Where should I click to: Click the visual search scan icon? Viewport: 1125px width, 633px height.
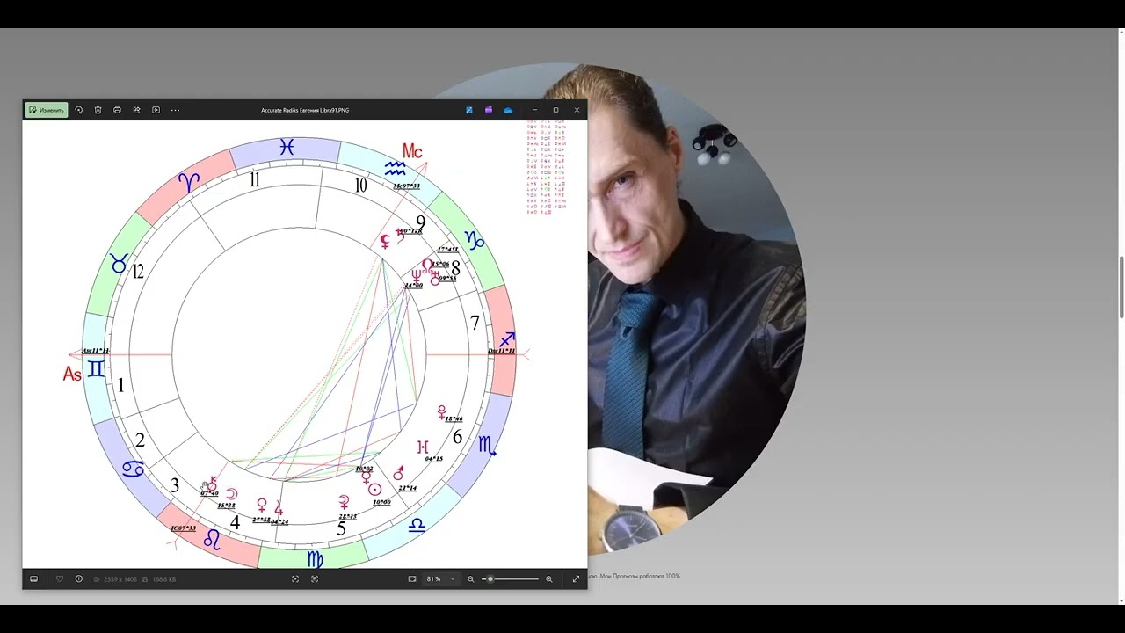(x=295, y=578)
